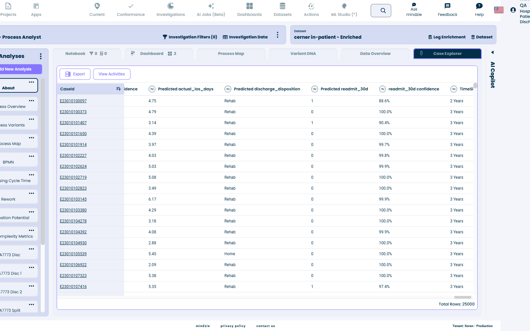Viewport: 530px width, 331px height.
Task: Open contact us footer link
Action: (x=266, y=326)
